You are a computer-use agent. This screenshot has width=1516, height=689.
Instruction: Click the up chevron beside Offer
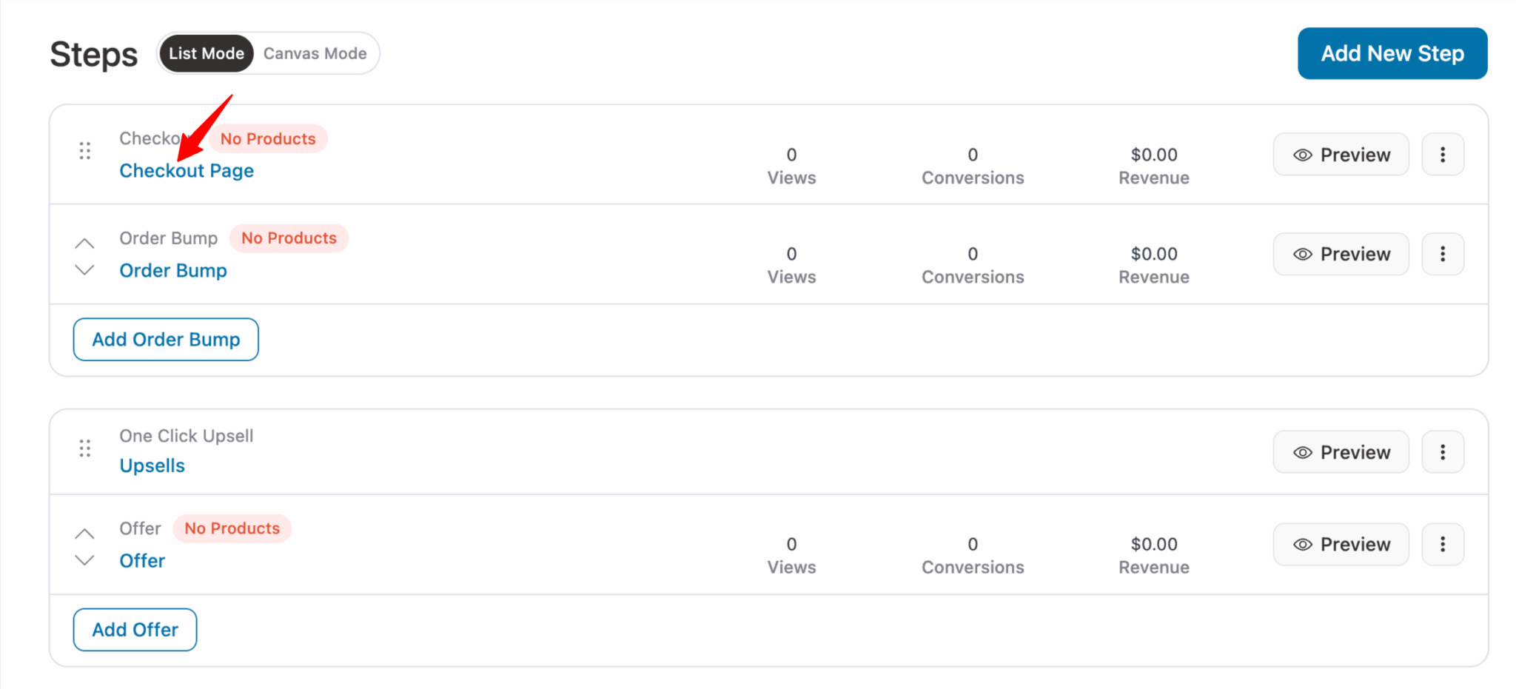(x=84, y=533)
